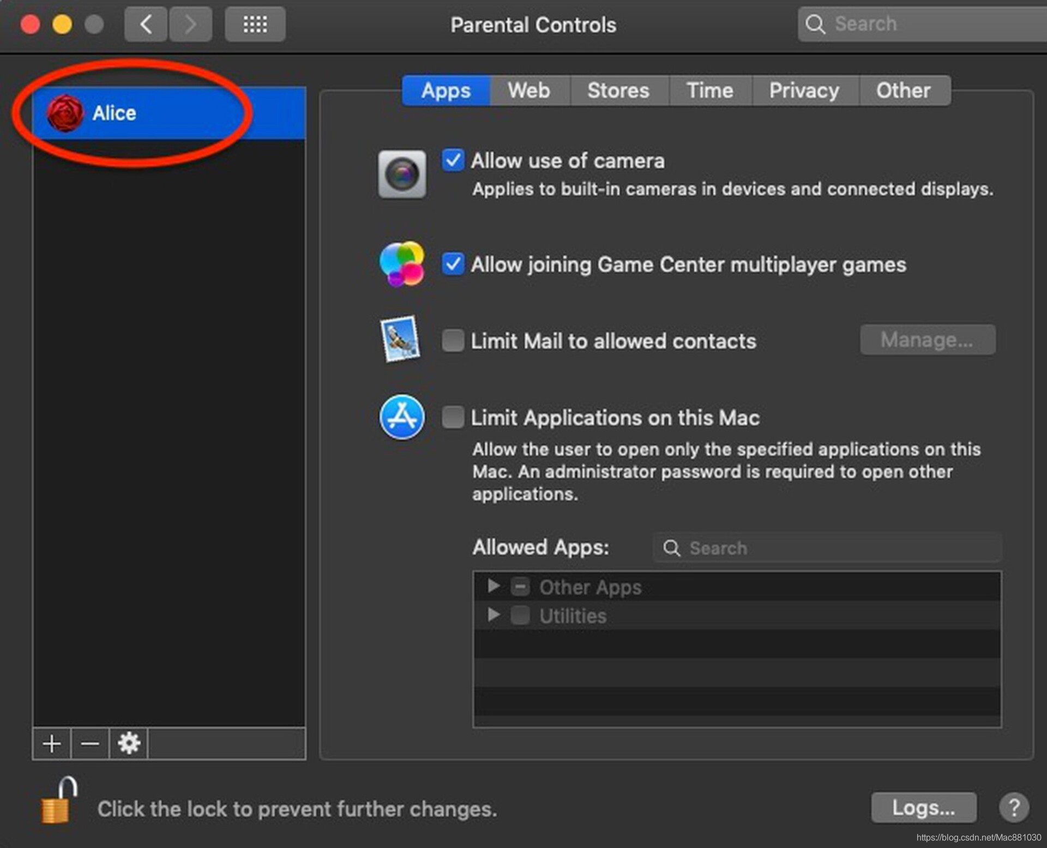The height and width of the screenshot is (848, 1047).
Task: Click the lock icon to prevent changes
Action: [58, 802]
